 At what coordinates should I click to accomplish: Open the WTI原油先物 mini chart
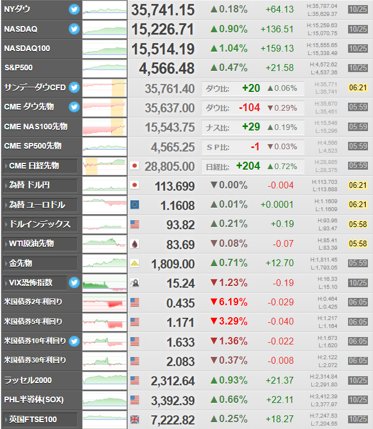click(x=105, y=244)
